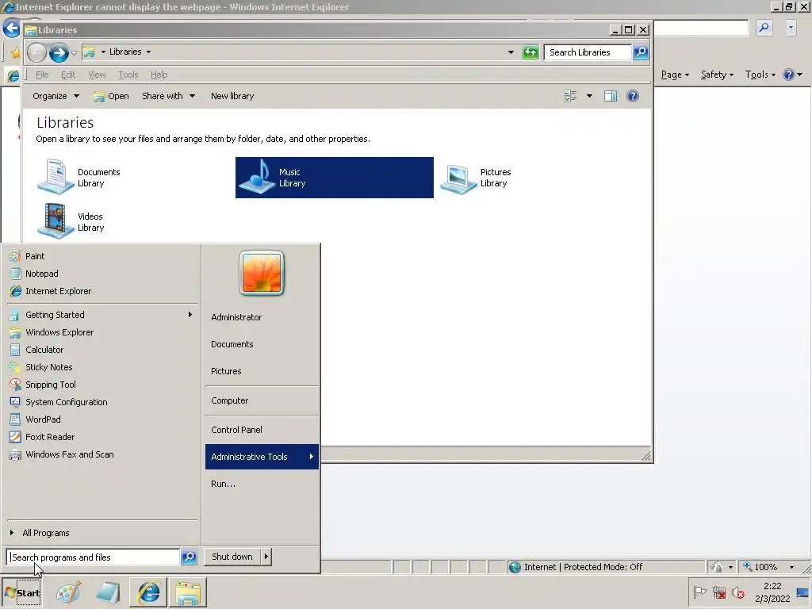The height and width of the screenshot is (609, 812).
Task: Open the File menu in Libraries
Action: [x=42, y=75]
